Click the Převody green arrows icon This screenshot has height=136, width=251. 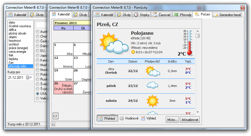tap(176, 15)
